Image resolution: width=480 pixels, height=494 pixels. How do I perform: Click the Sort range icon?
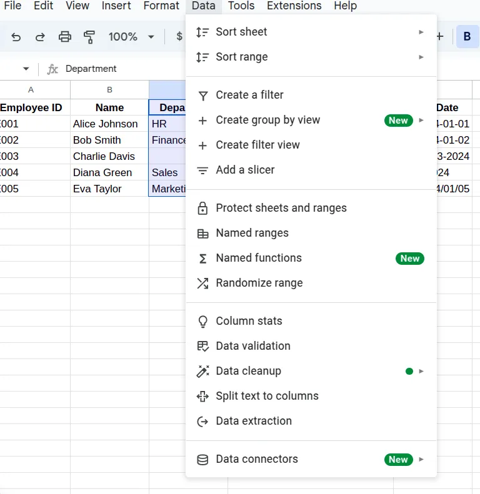click(202, 57)
